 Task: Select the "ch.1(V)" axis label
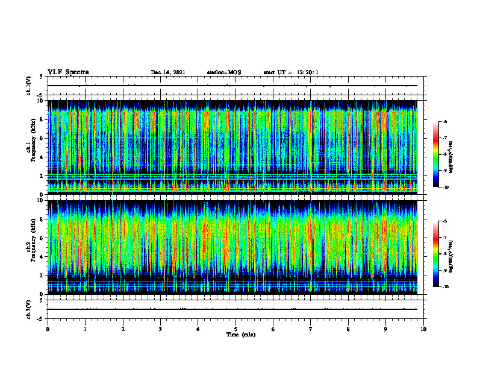[x=29, y=86]
